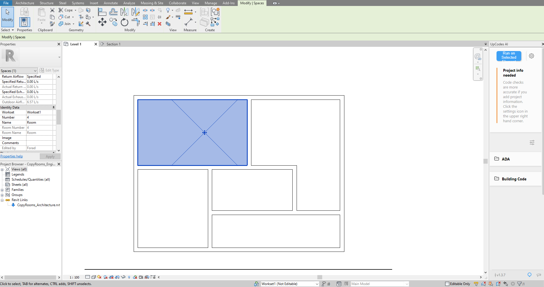Screen dimensions: 544x287
Task: Open the Annotate ribbon tab
Action: coord(111,3)
